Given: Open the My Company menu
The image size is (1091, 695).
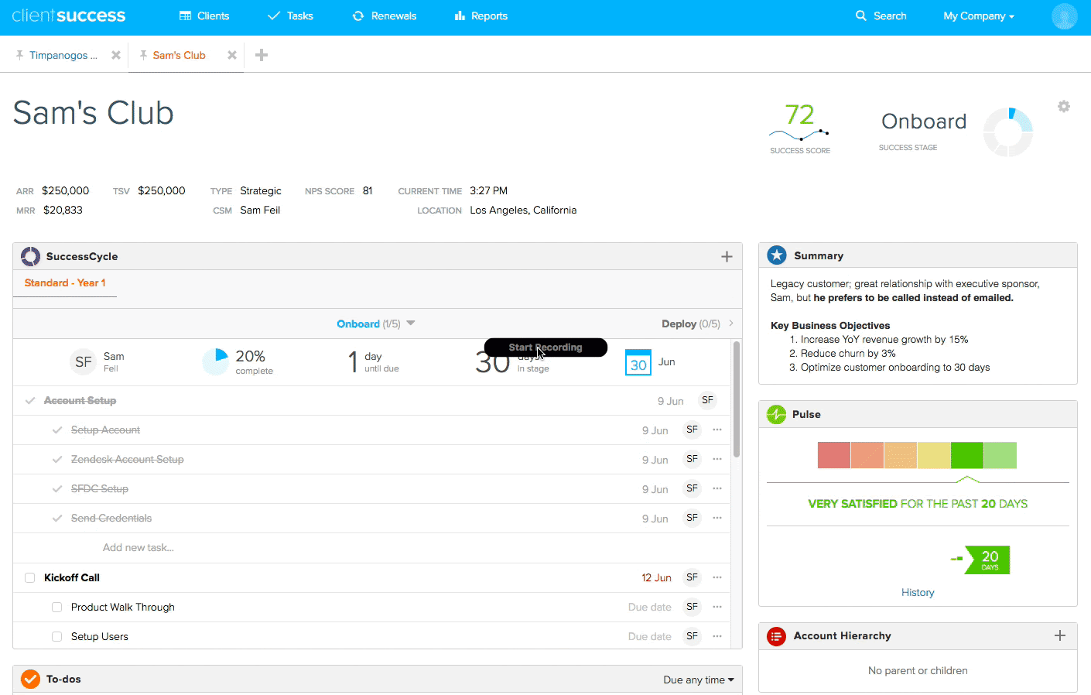Looking at the screenshot, I should pos(977,15).
